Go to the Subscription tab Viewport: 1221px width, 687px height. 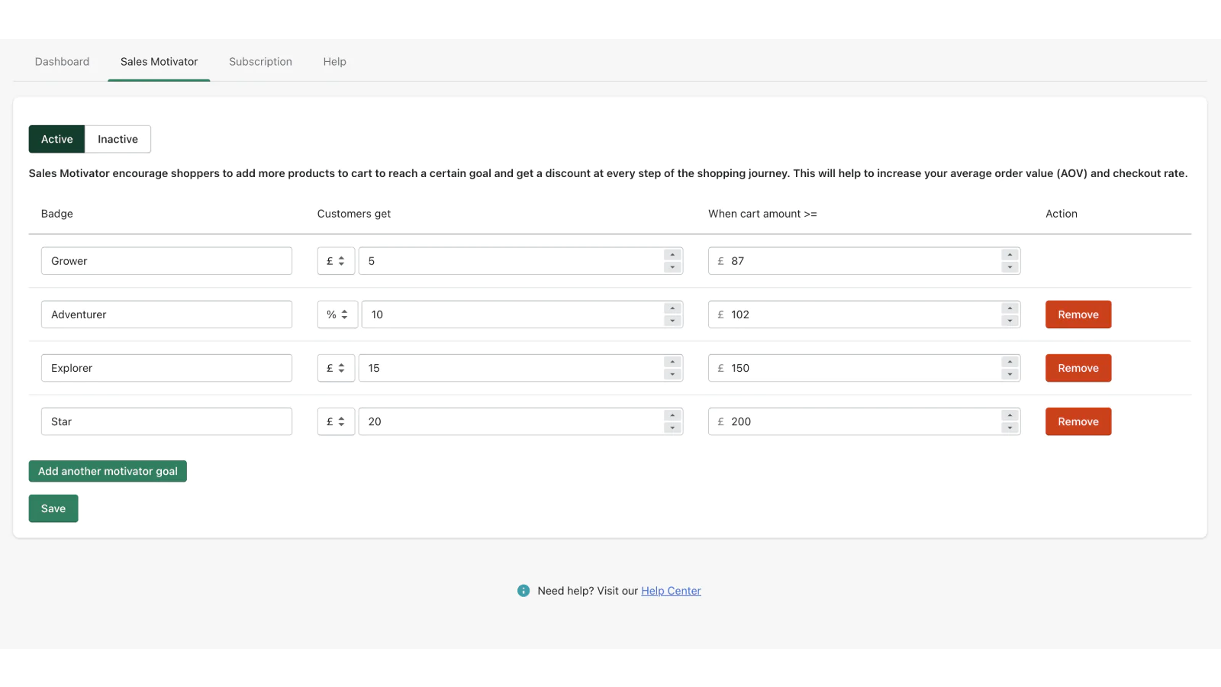click(260, 62)
